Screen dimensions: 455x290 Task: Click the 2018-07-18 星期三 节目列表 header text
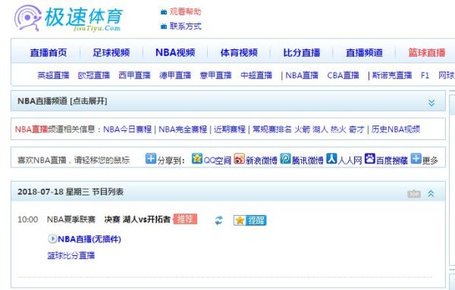(71, 192)
